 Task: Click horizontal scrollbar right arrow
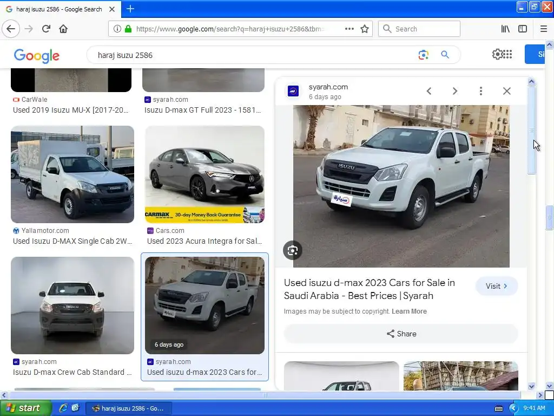click(x=540, y=395)
